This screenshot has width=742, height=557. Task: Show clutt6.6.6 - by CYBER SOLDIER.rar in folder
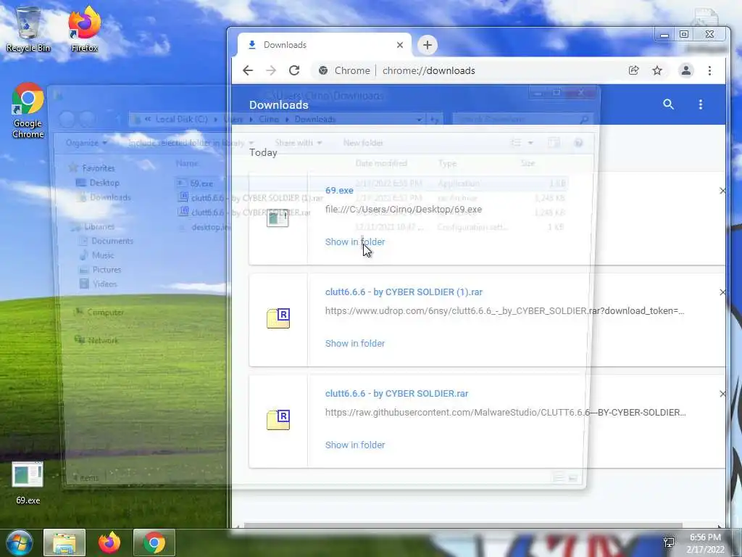pyautogui.click(x=355, y=445)
